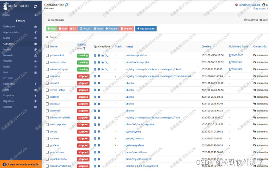
Task: Open console icon for prtainer-test
Action: coord(107,55)
